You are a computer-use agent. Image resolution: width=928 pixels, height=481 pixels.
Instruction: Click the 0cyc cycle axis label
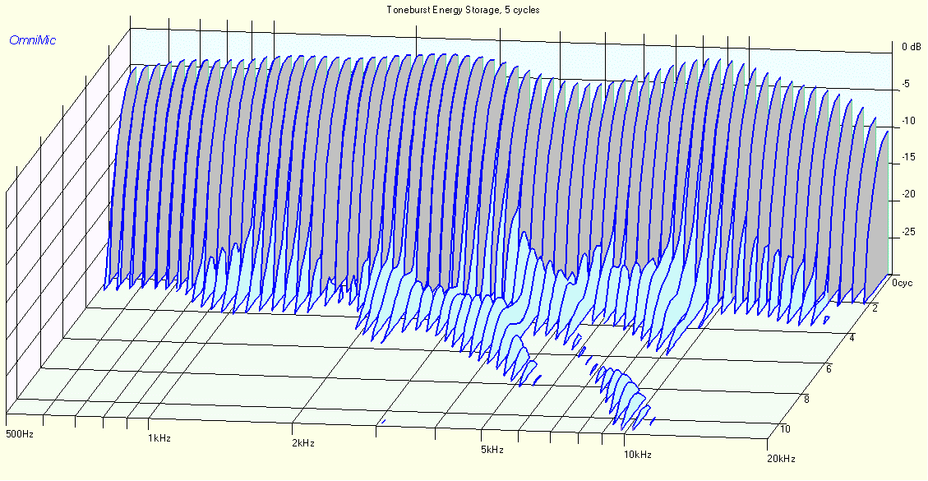[903, 283]
